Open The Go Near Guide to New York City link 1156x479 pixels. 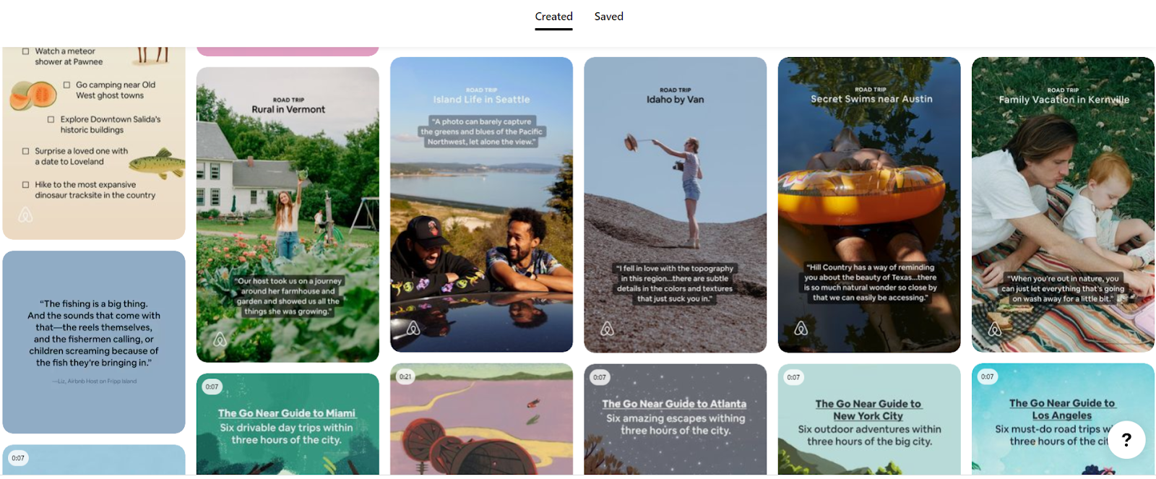click(868, 410)
